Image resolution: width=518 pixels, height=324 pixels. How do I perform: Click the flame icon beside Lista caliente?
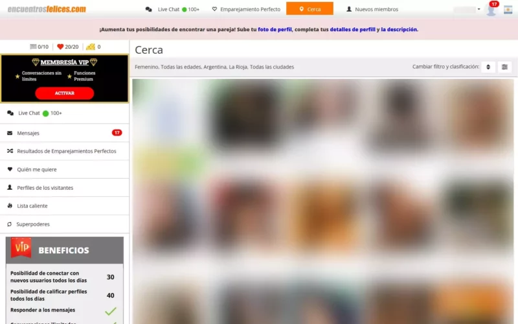pyautogui.click(x=10, y=205)
